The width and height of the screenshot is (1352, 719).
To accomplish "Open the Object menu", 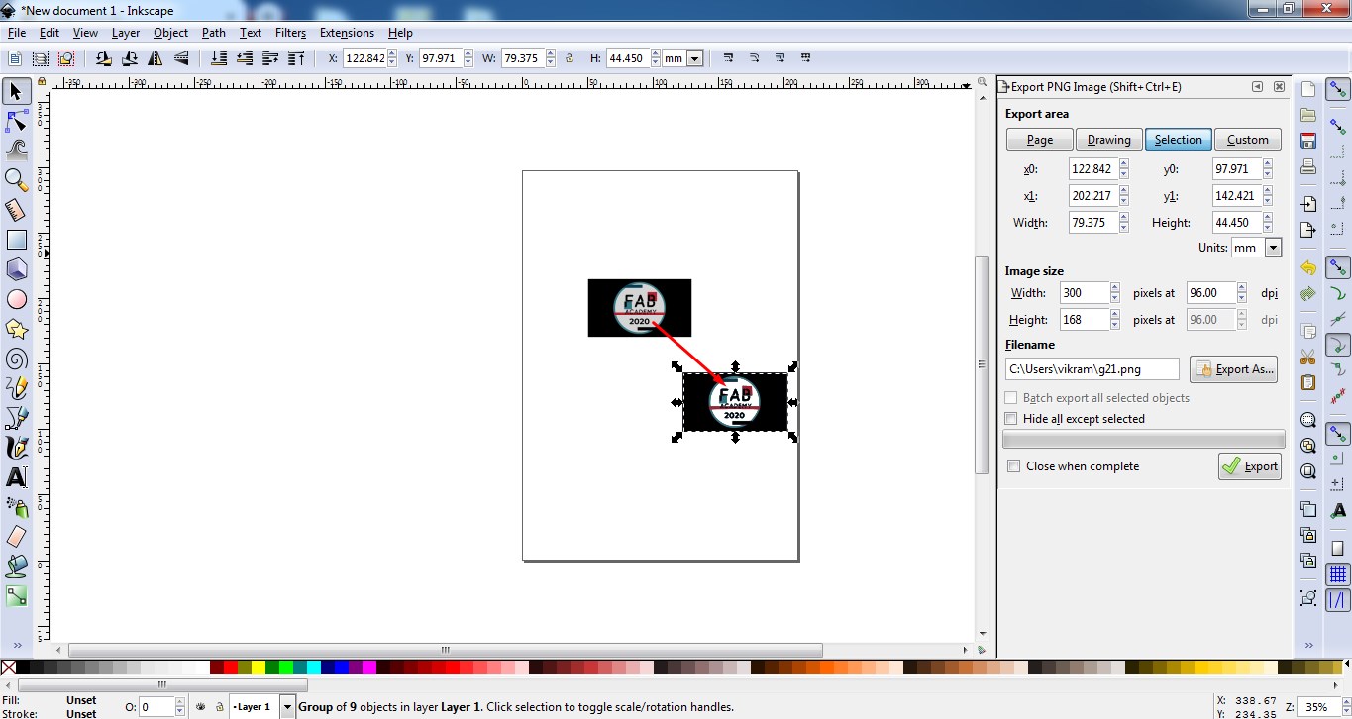I will (x=170, y=33).
